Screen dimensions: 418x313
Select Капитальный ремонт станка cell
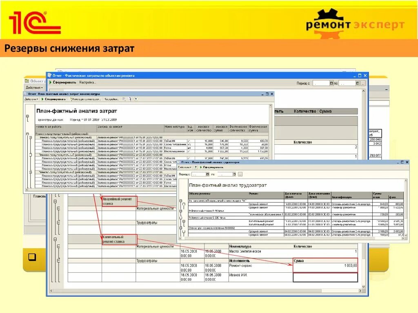coord(119,239)
